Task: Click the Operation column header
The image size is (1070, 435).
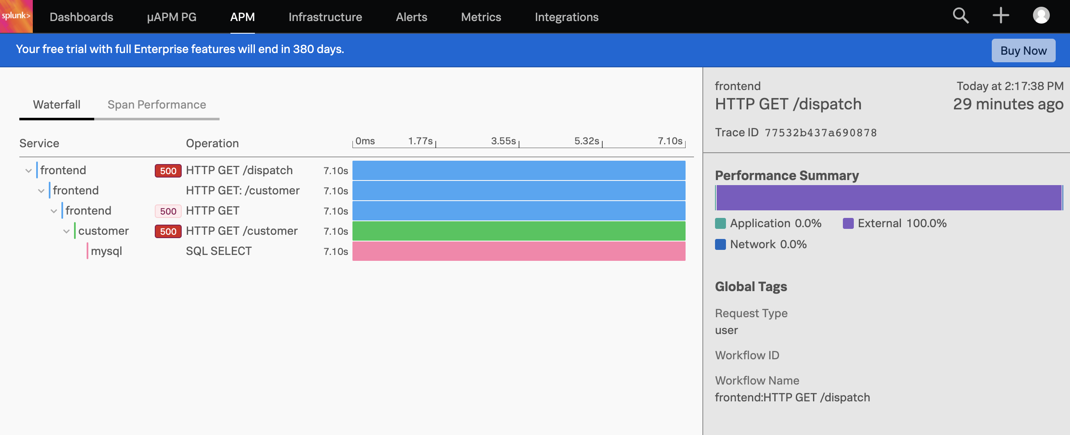Action: tap(212, 143)
